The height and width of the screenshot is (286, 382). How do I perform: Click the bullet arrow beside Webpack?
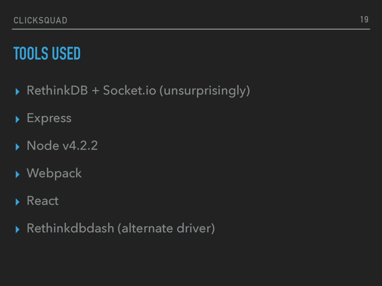click(16, 174)
